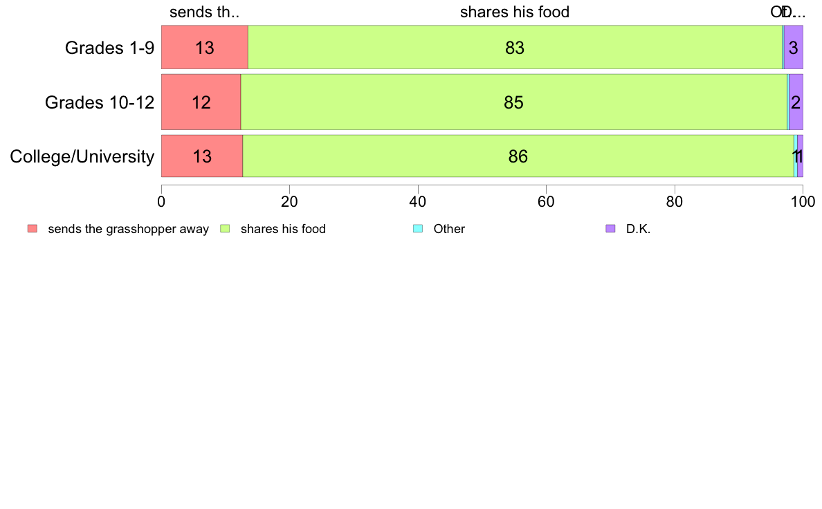The width and height of the screenshot is (822, 509).
Task: Select the green College/University segment labeled 86
Action: (x=518, y=156)
